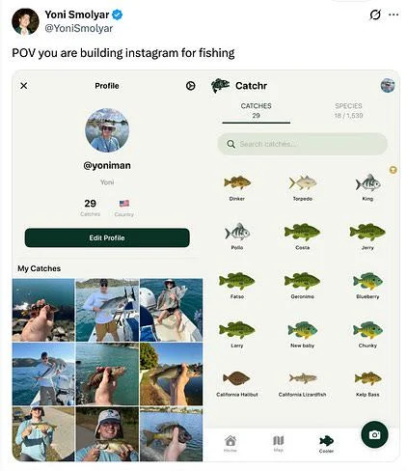Tap the US flag country indicator
This screenshot has width=407, height=471.
click(124, 204)
